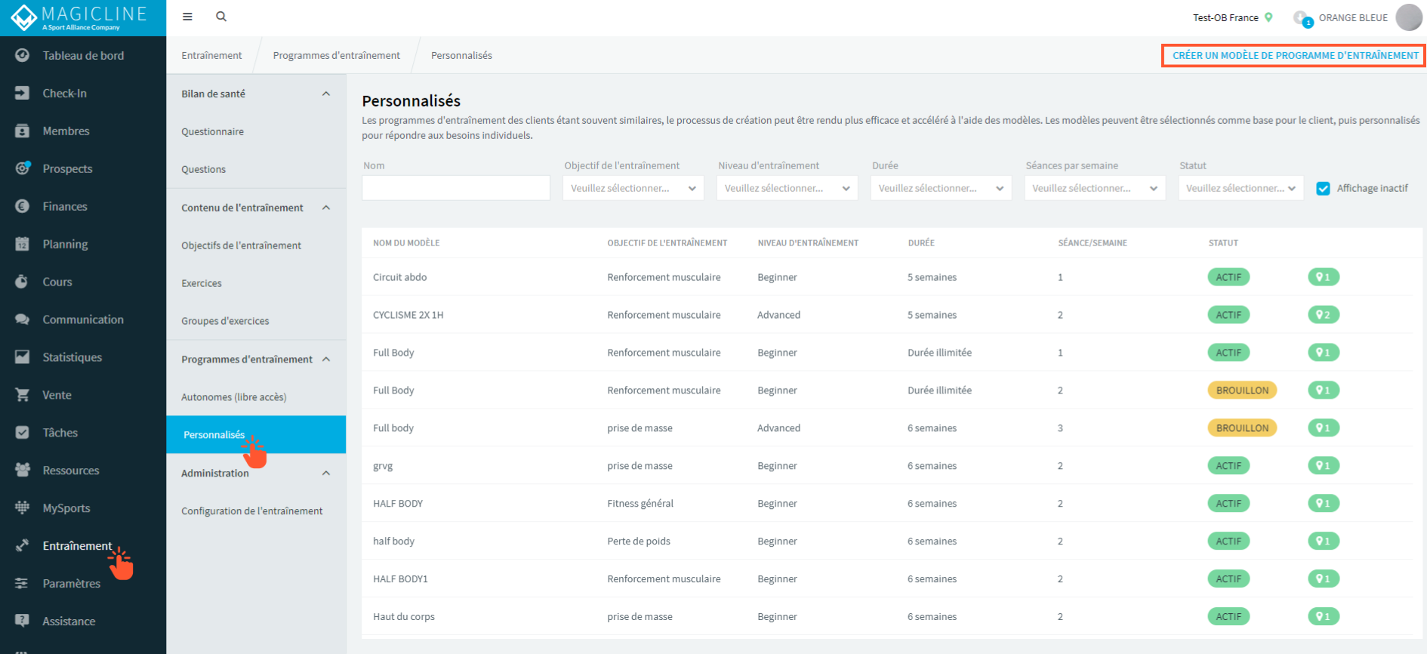
Task: Select the Personnalisés submenu item
Action: 256,434
